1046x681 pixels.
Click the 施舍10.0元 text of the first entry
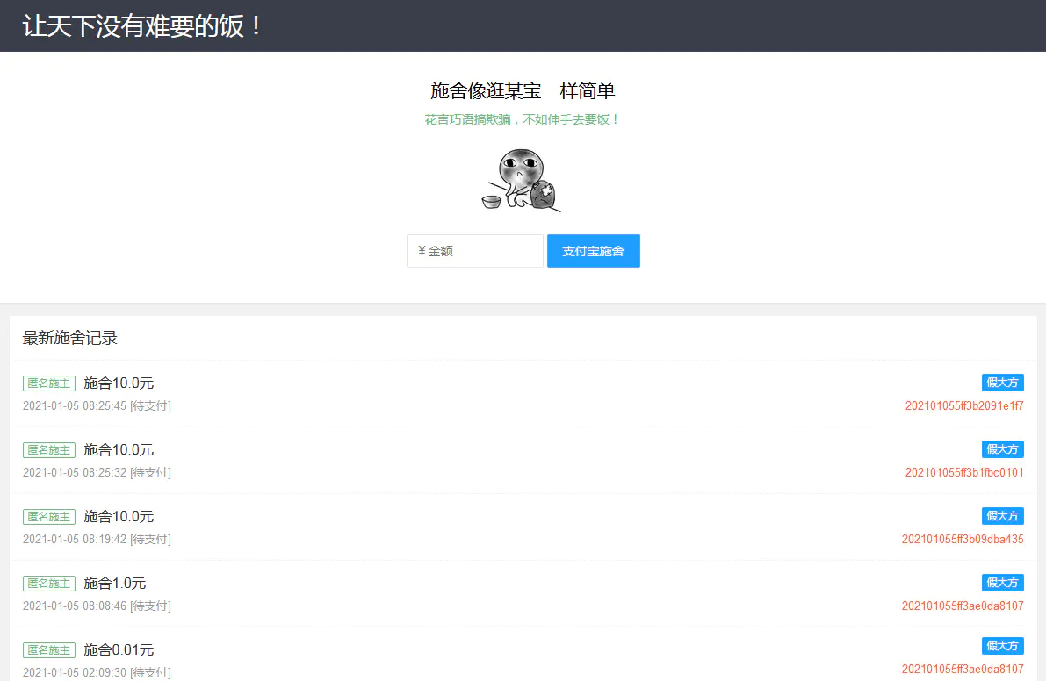(x=118, y=383)
